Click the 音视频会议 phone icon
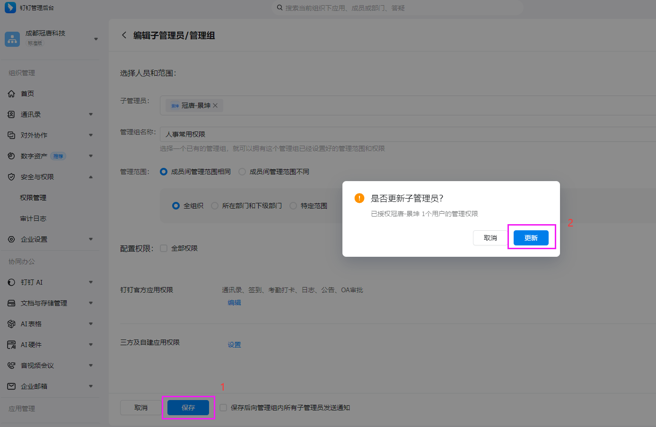Screen dimensions: 656x427 [x=11, y=366]
